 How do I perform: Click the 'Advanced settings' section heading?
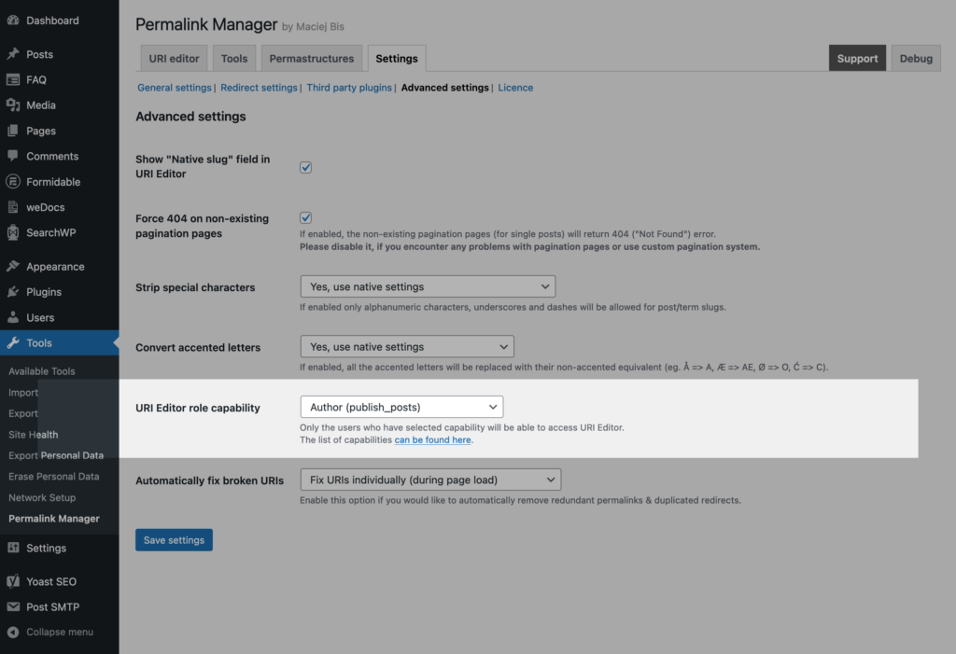pos(190,117)
